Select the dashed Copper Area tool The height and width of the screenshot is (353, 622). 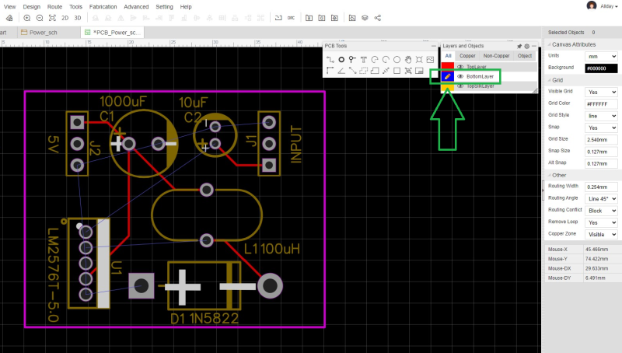(363, 71)
